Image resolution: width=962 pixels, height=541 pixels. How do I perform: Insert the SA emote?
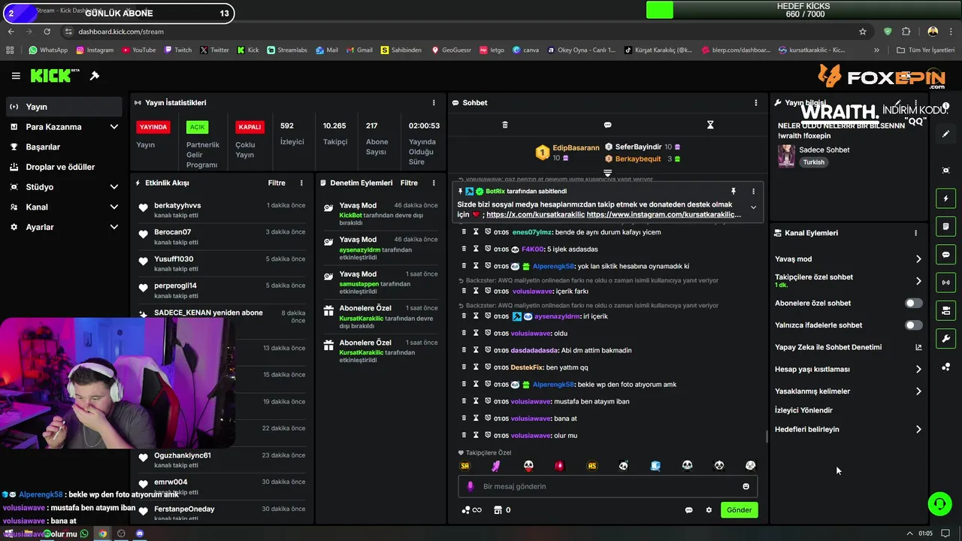click(464, 466)
